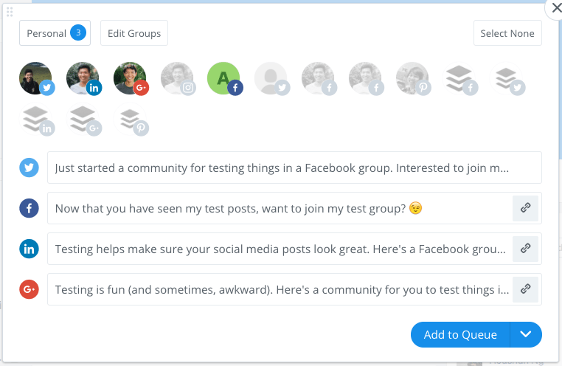Toggle the Twitter profile avatar with blue badge
The image size is (562, 366).
(x=36, y=78)
